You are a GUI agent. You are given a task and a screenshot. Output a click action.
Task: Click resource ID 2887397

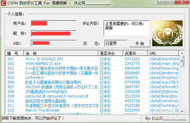coord(132,87)
